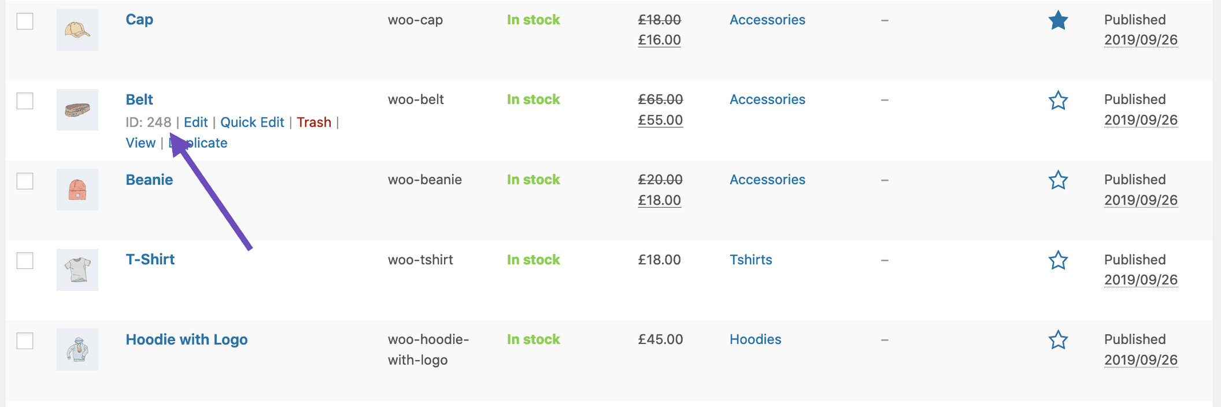Star the Belt product as featured
This screenshot has height=407, width=1221.
click(1058, 101)
